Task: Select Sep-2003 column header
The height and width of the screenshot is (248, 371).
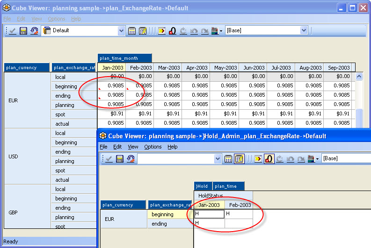Action: point(338,68)
